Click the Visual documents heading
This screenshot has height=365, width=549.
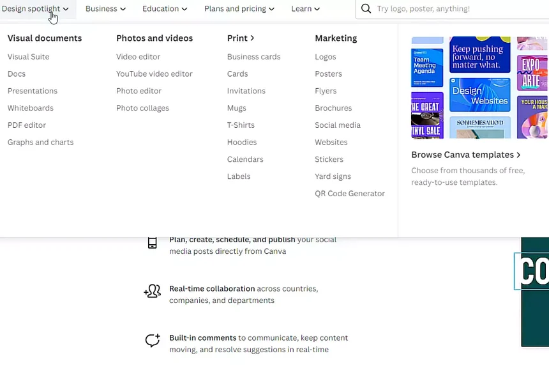(45, 38)
